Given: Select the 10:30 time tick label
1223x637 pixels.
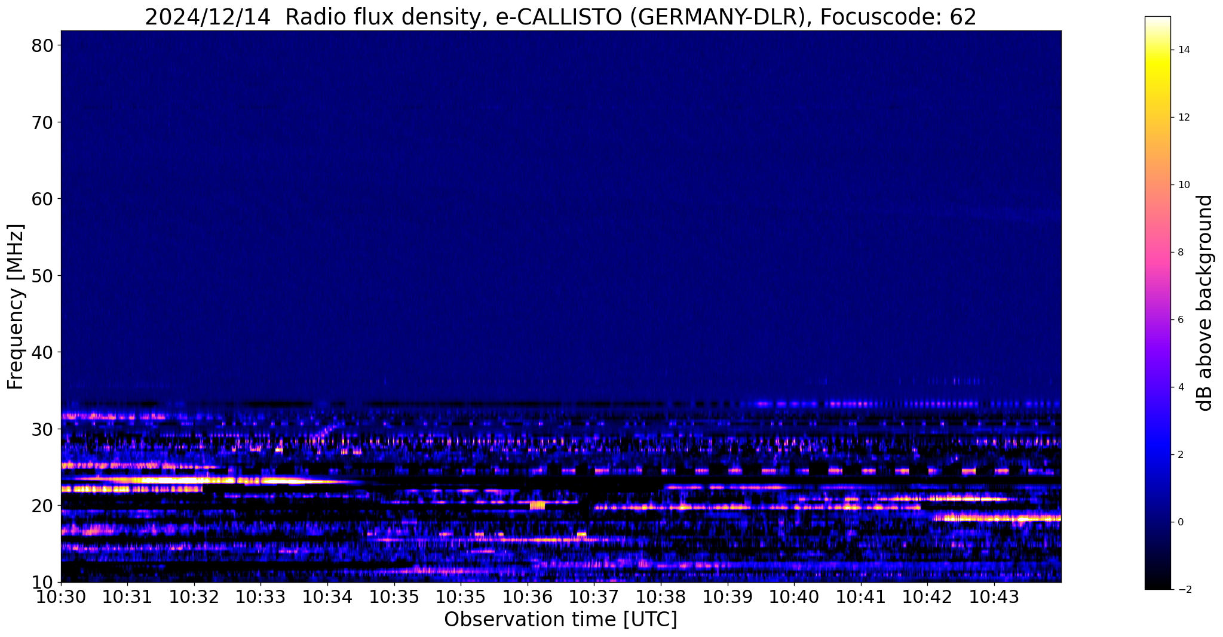Looking at the screenshot, I should (61, 597).
